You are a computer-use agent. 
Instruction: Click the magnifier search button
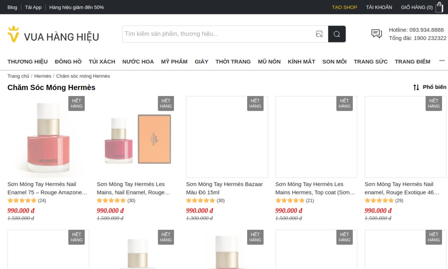pyautogui.click(x=337, y=34)
